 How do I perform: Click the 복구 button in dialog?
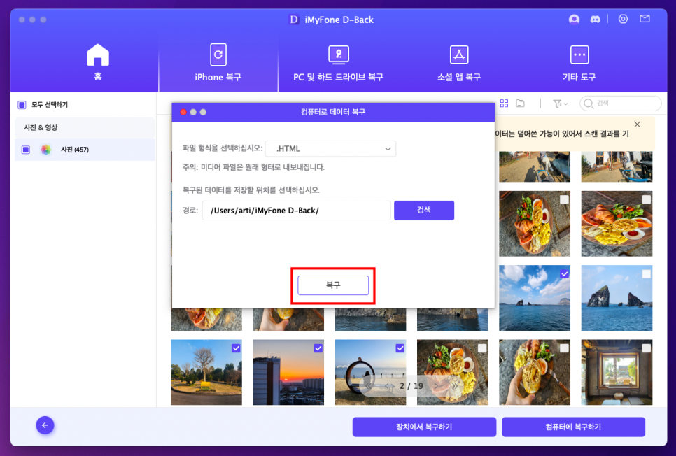click(x=333, y=285)
